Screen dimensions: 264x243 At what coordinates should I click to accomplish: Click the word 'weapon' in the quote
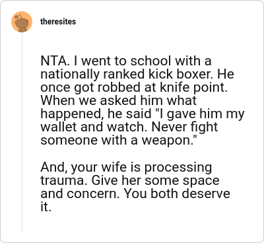click(166, 141)
